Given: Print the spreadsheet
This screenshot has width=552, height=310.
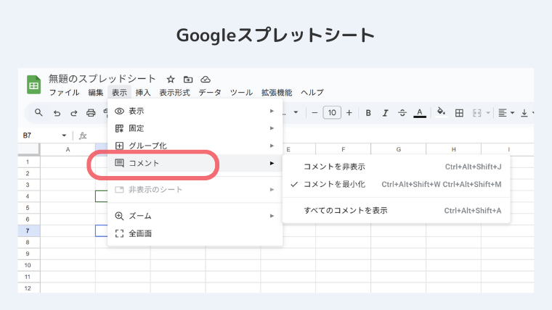Looking at the screenshot, I should click(91, 113).
